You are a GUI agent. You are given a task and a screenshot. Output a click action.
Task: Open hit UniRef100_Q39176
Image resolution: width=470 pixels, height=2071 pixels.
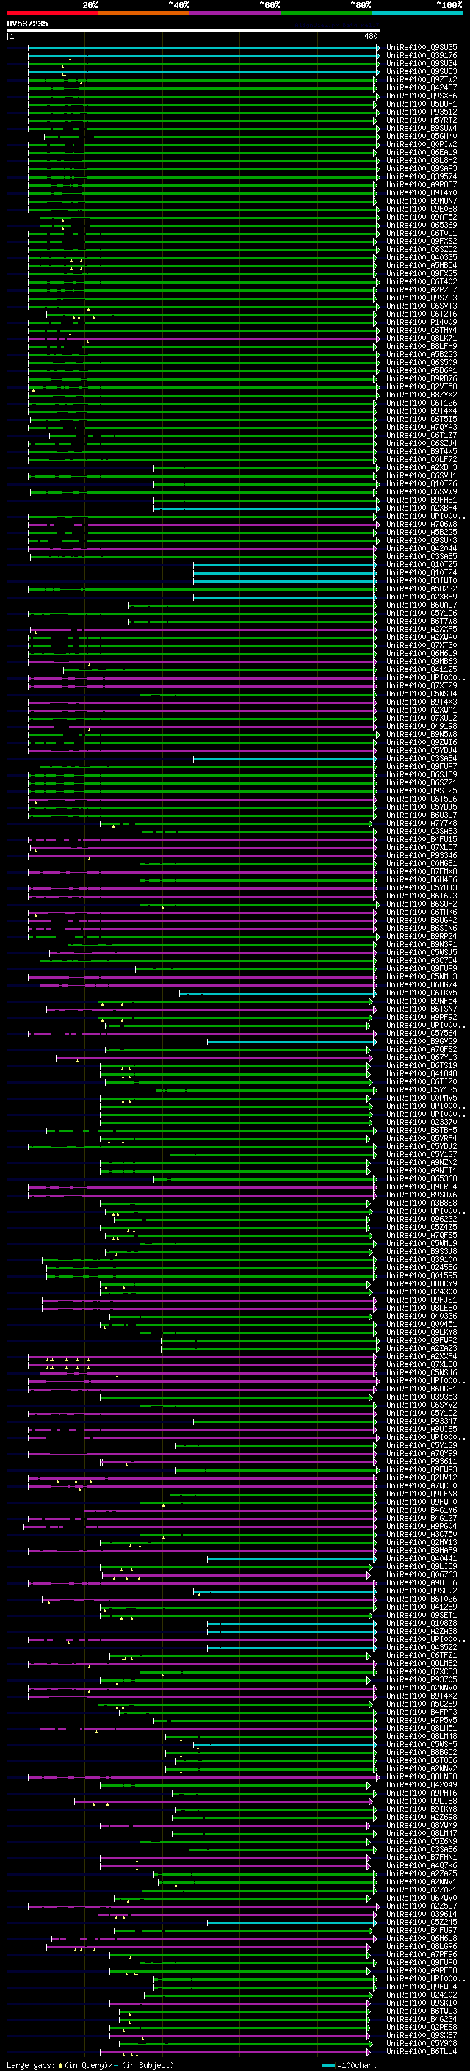pos(422,56)
